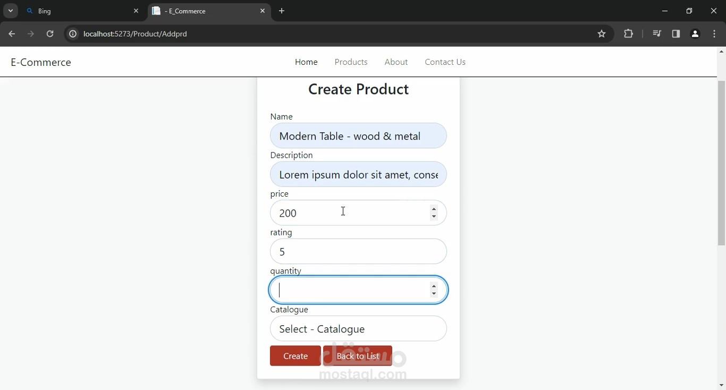Image resolution: width=726 pixels, height=390 pixels.
Task: Click the browser forward arrow
Action: (x=31, y=34)
